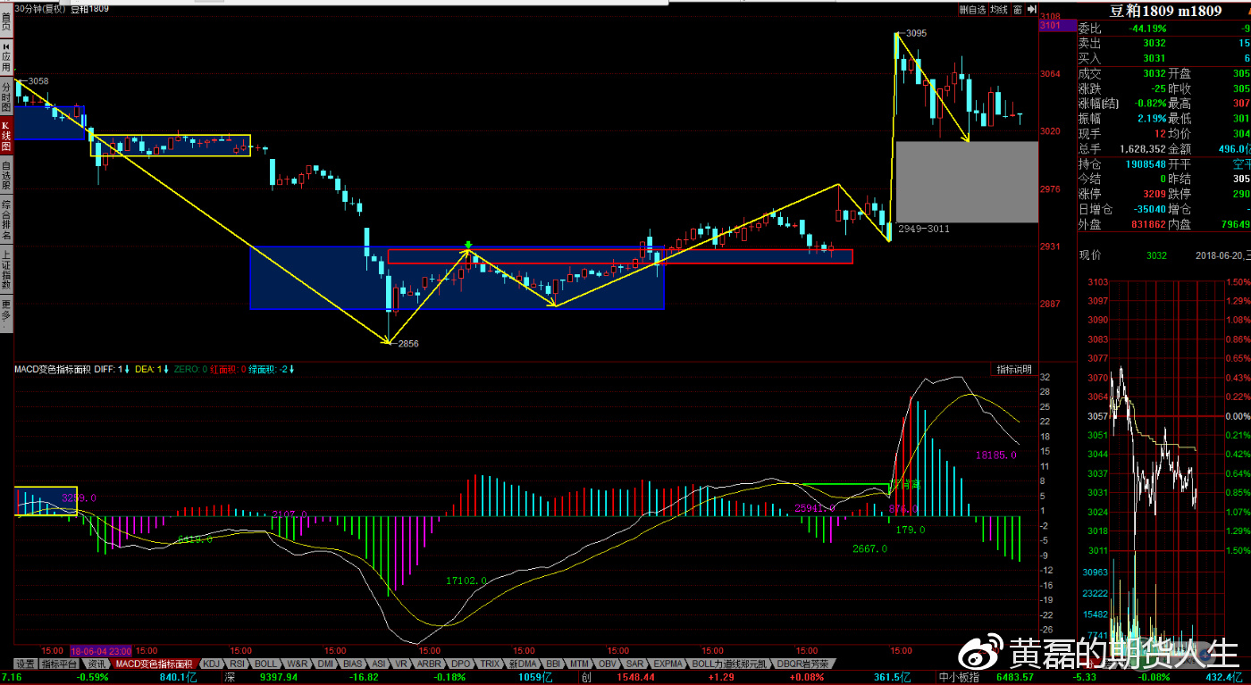Image resolution: width=1251 pixels, height=685 pixels.
Task: Switch to the EXPMA indicator tab
Action: click(x=668, y=664)
